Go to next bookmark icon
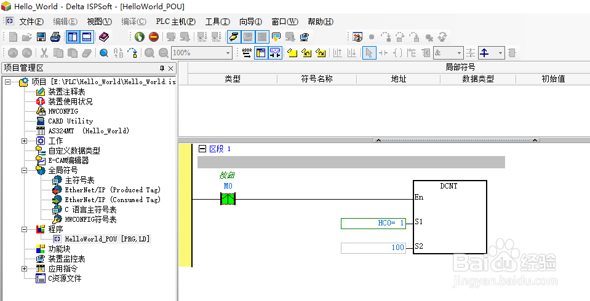Screen dimensions: 590x301 click(x=320, y=53)
